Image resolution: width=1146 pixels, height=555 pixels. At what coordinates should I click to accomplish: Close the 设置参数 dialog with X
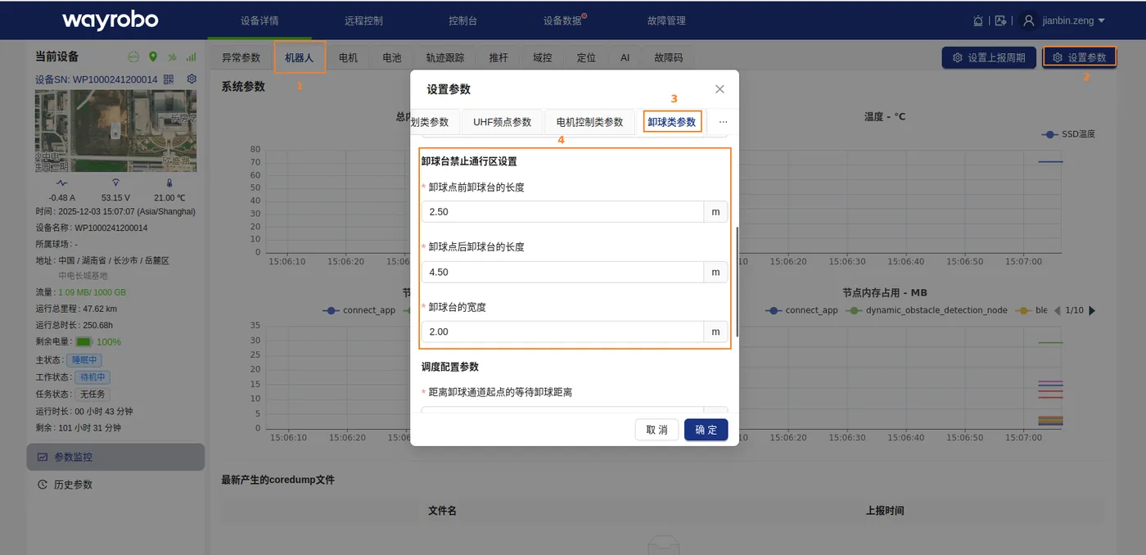(720, 89)
